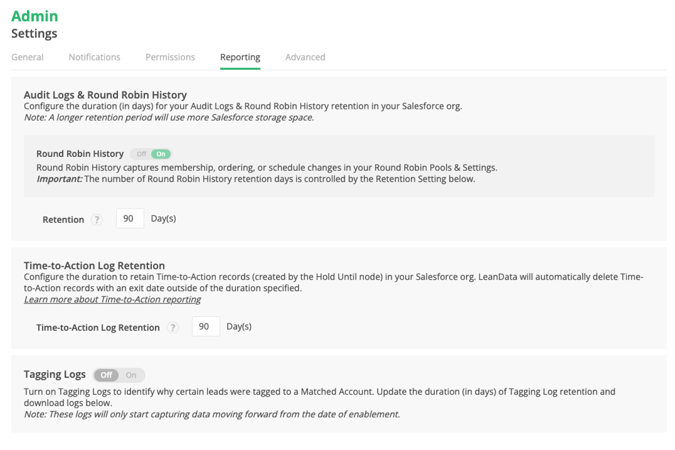Click the Settings page subtitle
The height and width of the screenshot is (450, 675).
pos(34,34)
